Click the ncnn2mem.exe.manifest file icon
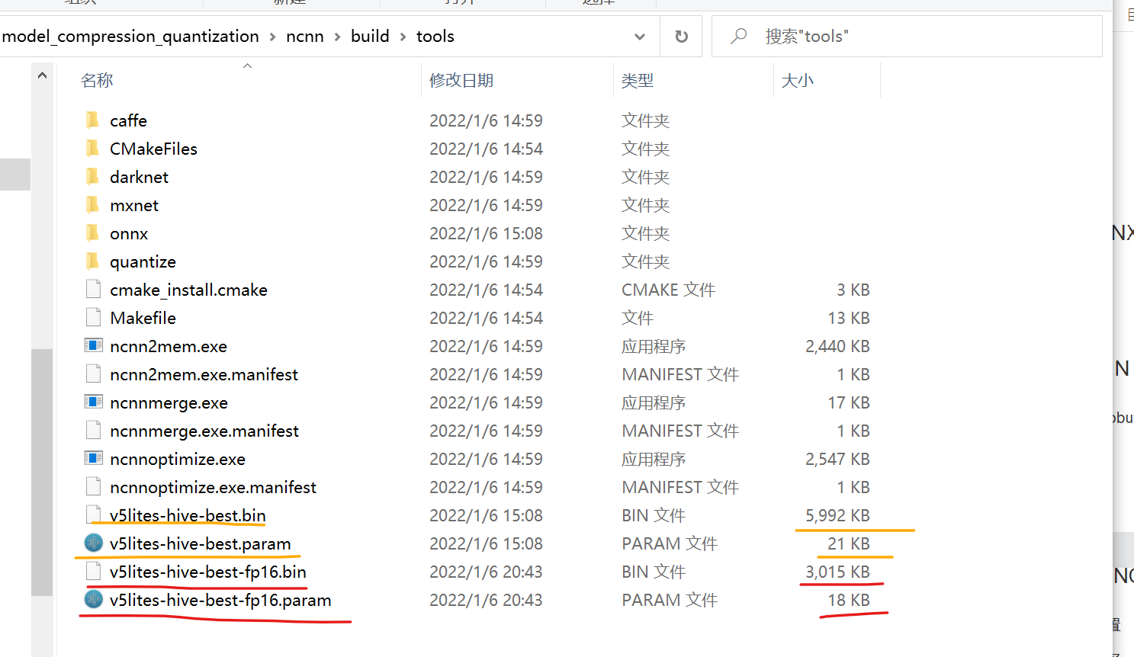Screen dimensions: 1134x657 click(93, 373)
